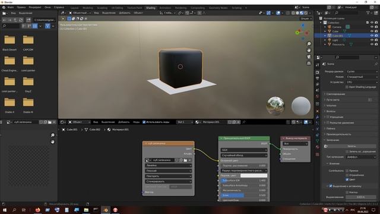This screenshot has height=214, width=380.
Task: Click Cube.001 in node editor breadcrumb
Action: click(x=72, y=130)
